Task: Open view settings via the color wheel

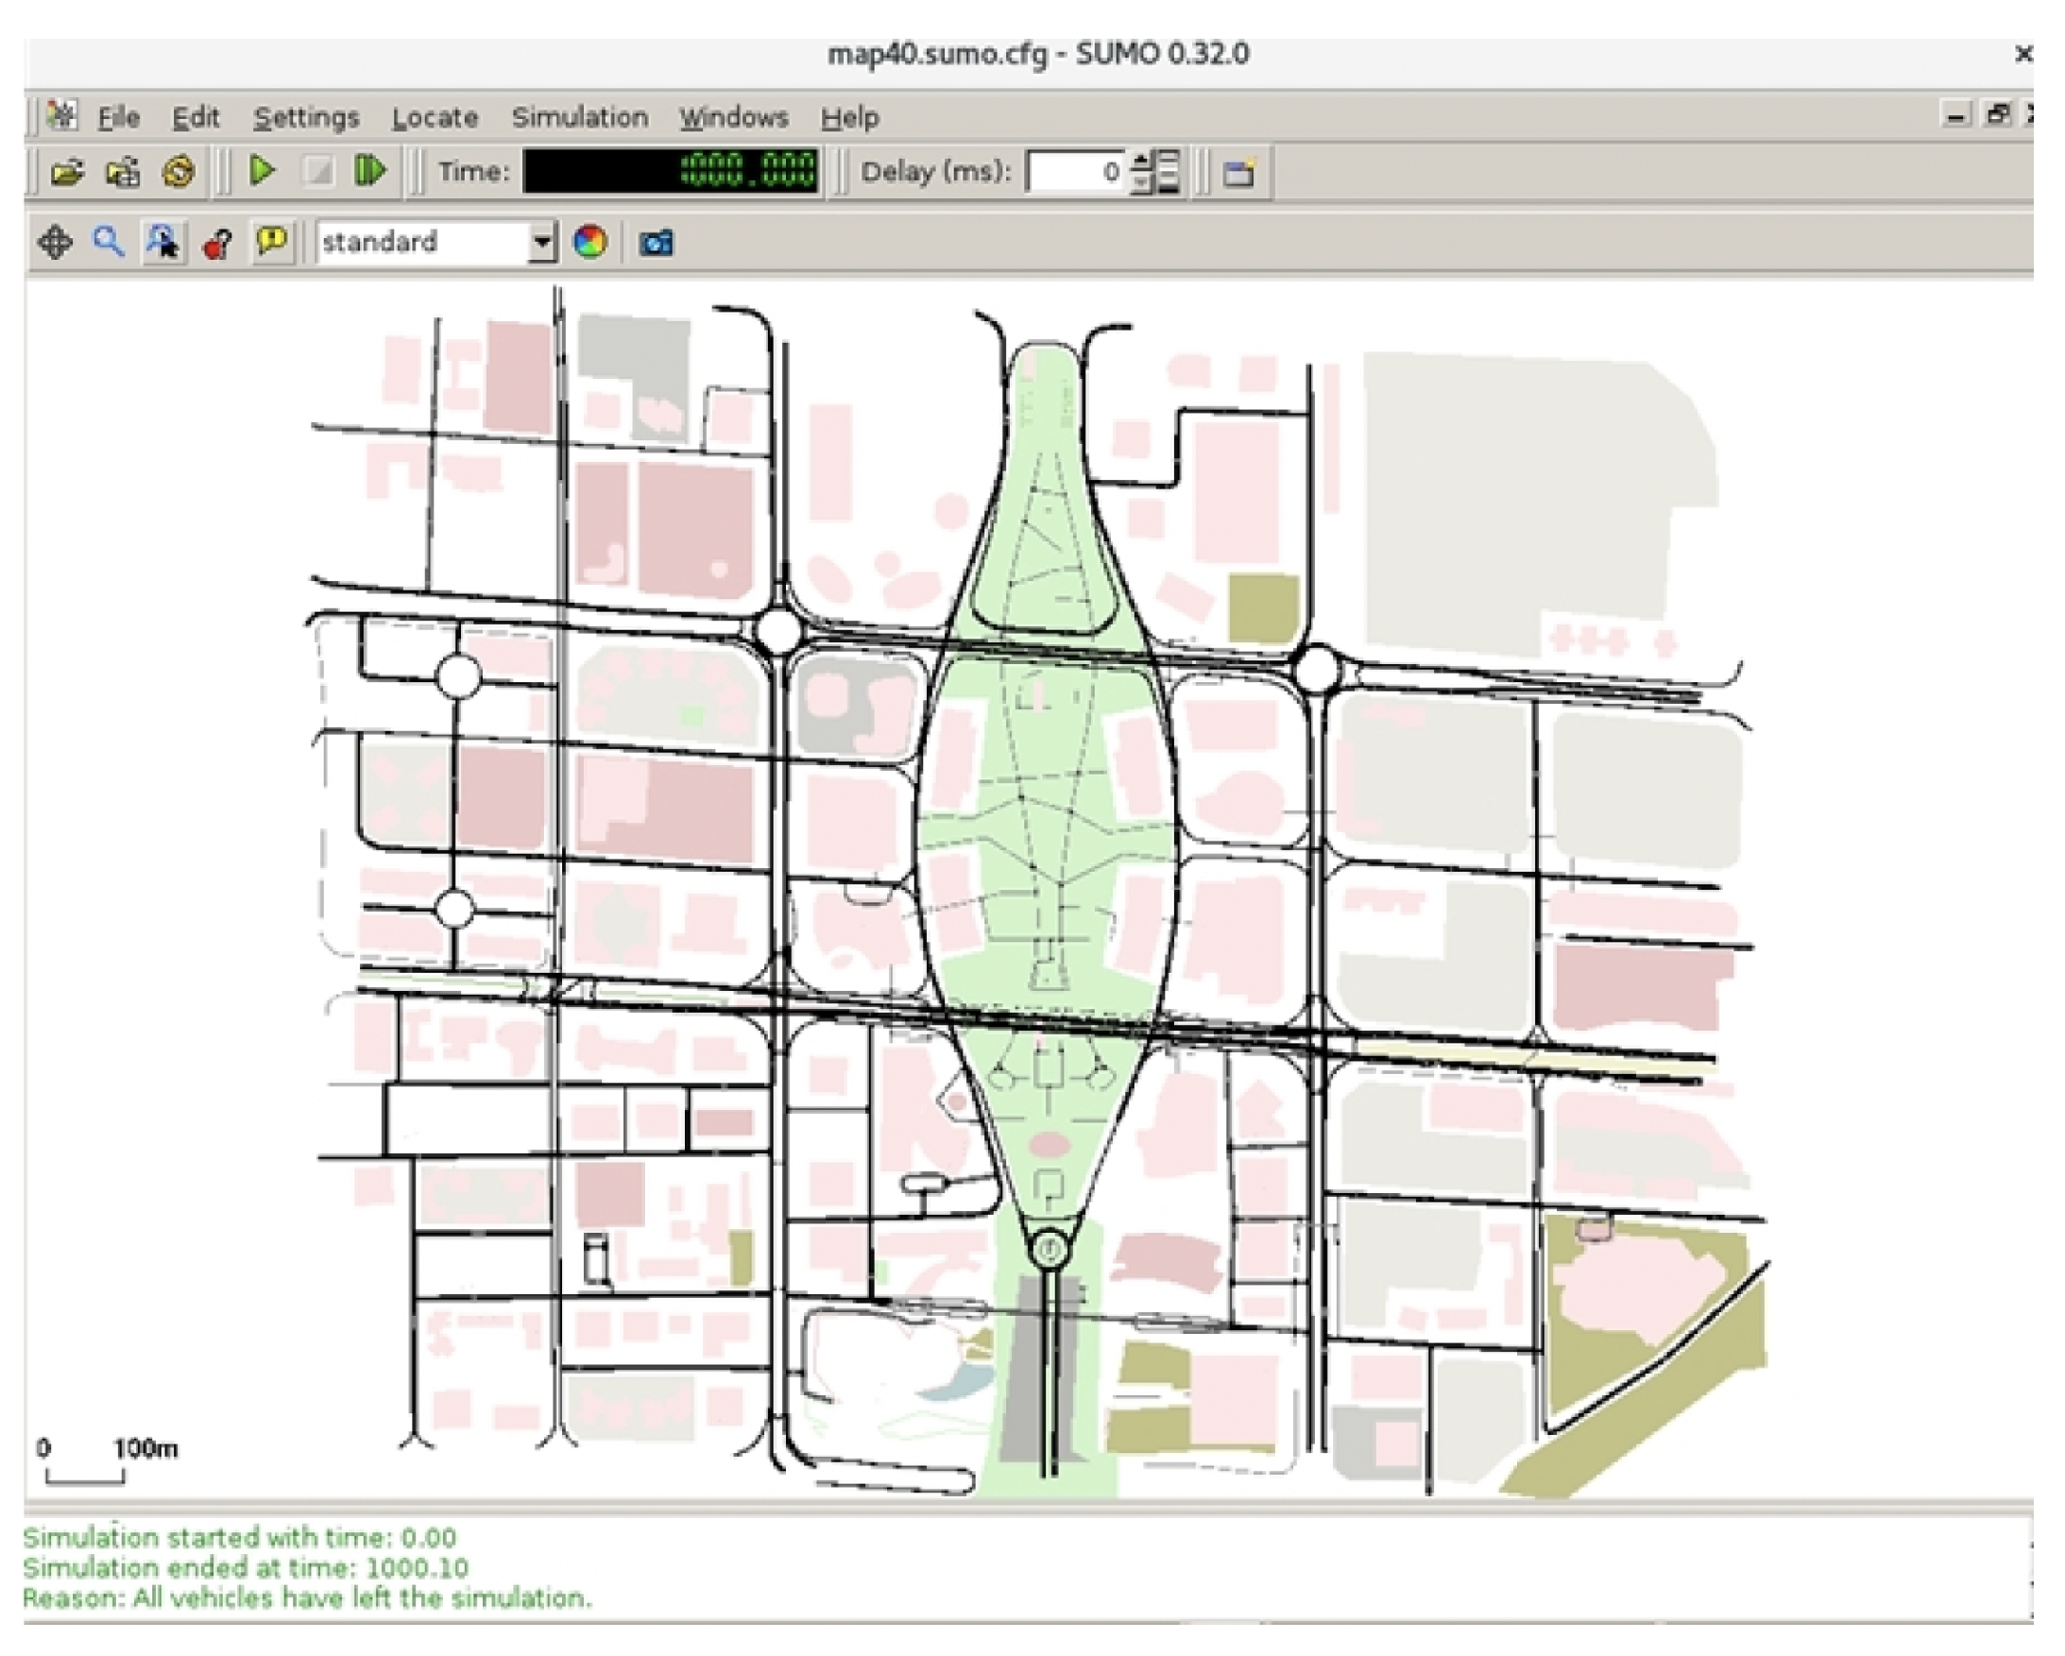Action: [x=590, y=241]
